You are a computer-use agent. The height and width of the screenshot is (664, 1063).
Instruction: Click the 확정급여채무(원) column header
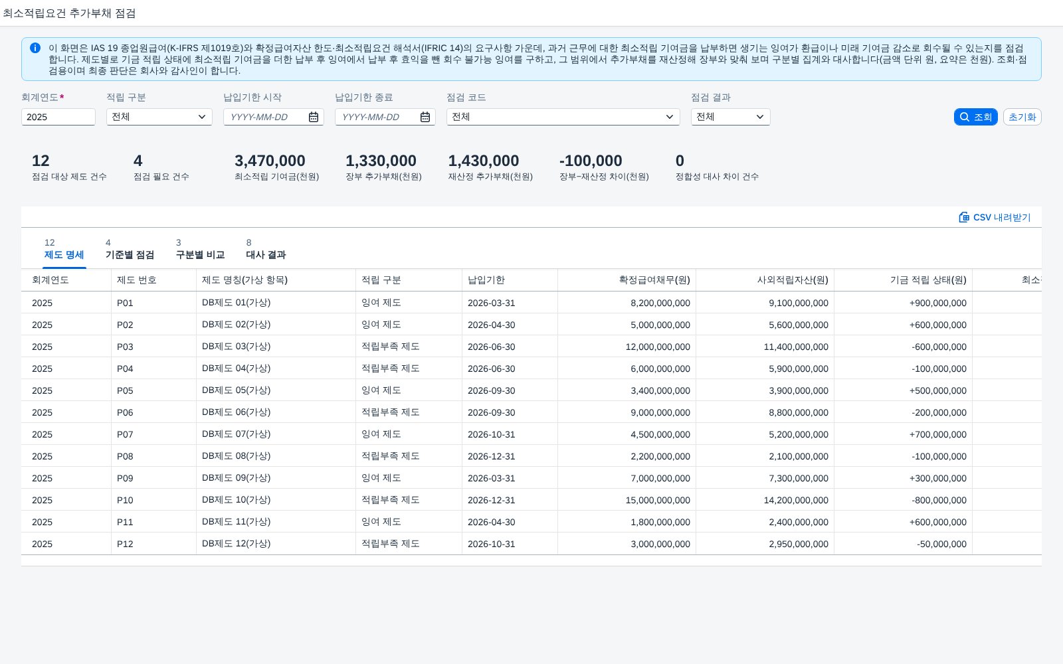[627, 280]
